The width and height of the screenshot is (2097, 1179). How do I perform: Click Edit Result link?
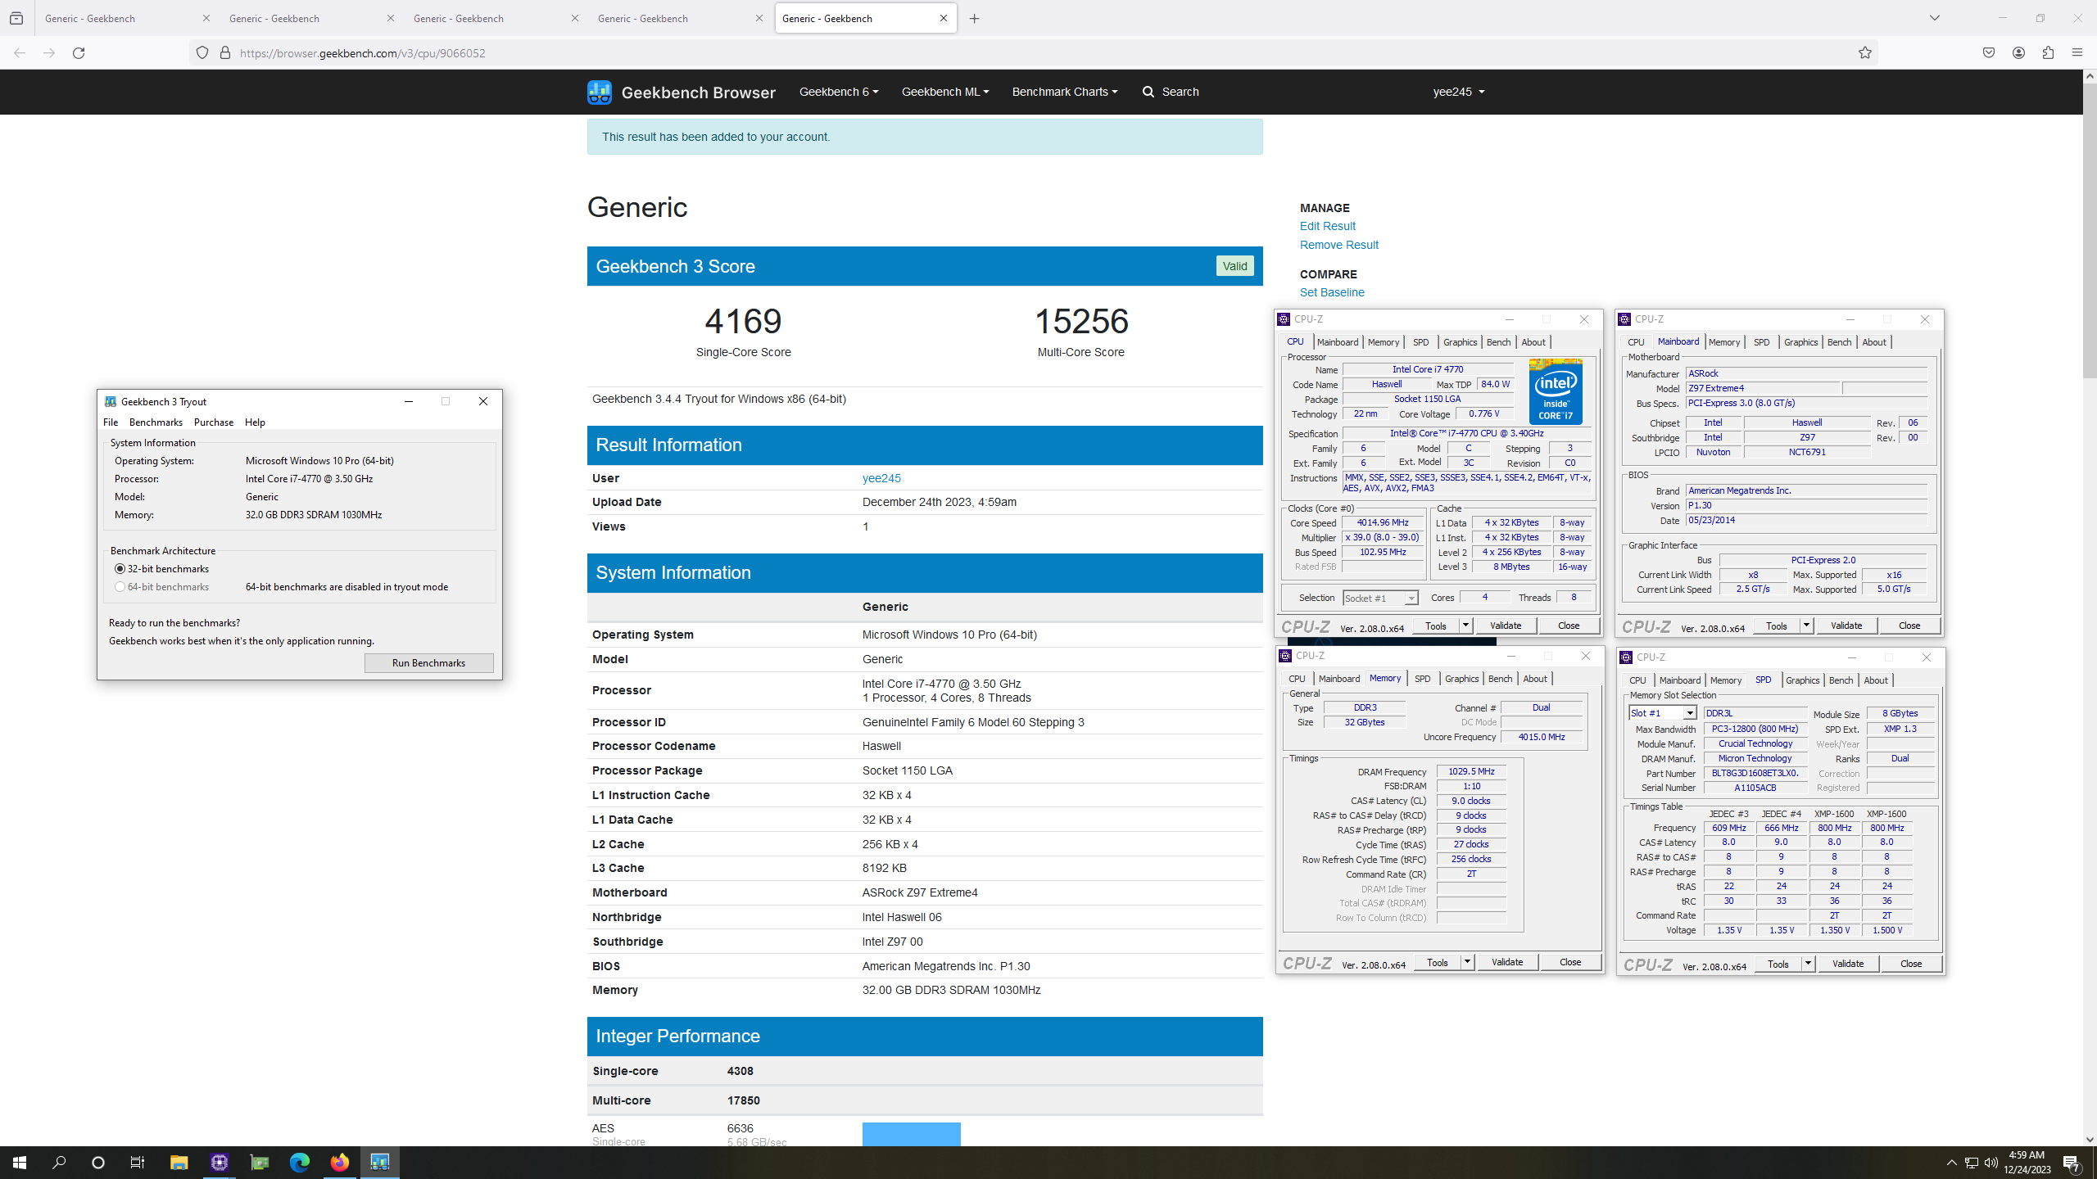point(1327,226)
